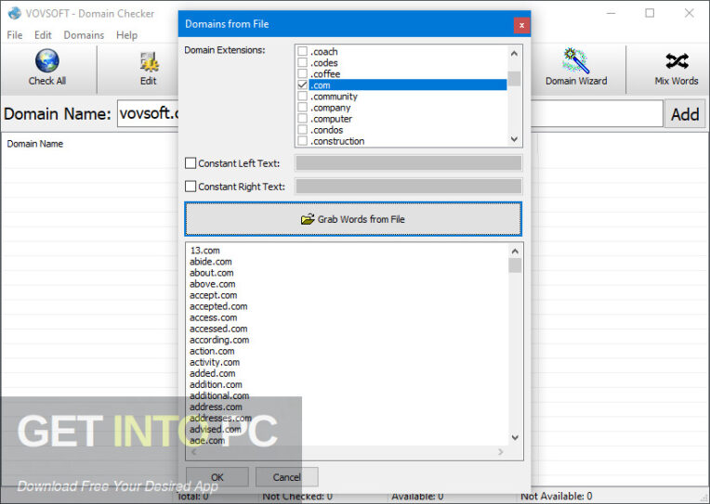Click the Cancel button

click(286, 477)
